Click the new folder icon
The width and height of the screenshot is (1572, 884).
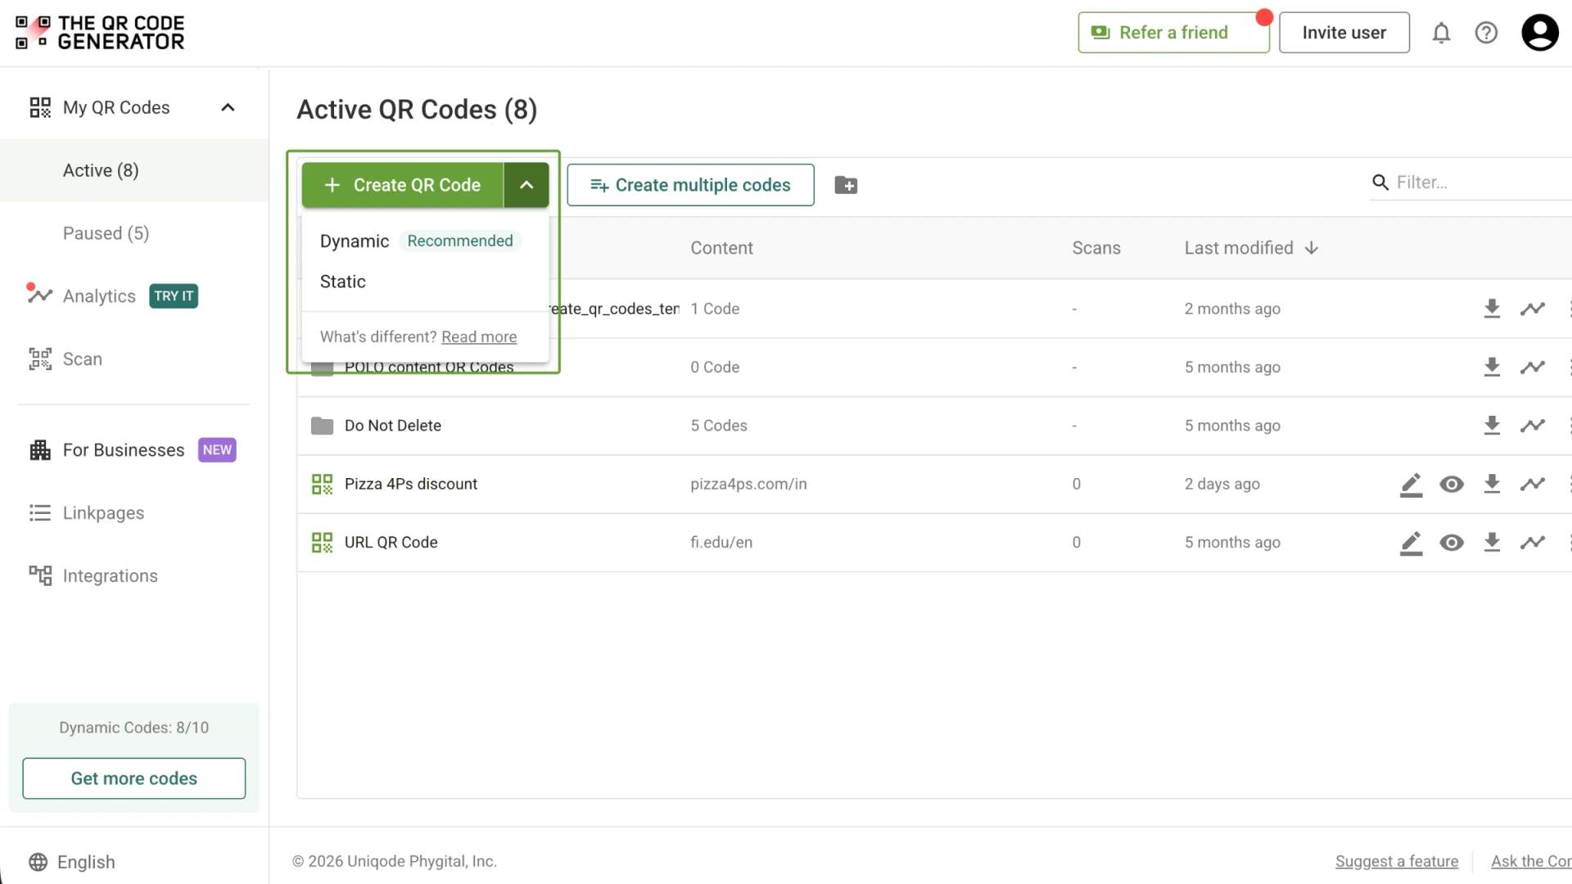pos(846,185)
